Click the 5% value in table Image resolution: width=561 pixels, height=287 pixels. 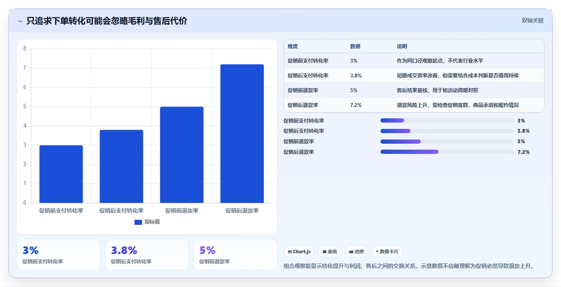pos(354,90)
